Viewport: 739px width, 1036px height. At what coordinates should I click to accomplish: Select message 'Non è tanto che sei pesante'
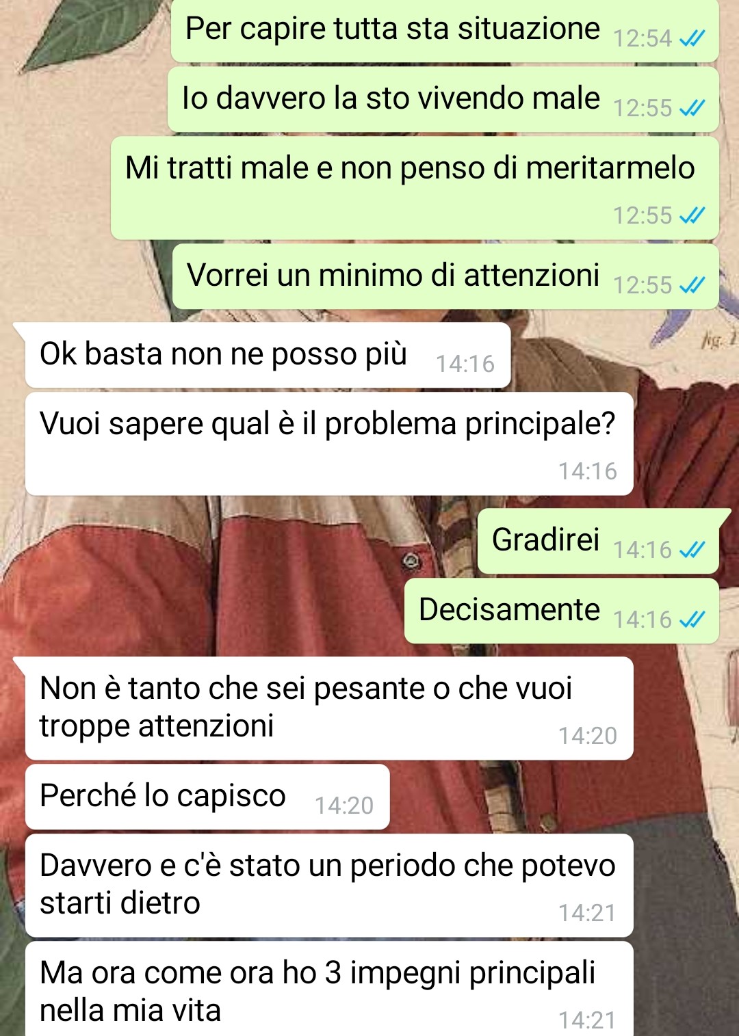(329, 708)
